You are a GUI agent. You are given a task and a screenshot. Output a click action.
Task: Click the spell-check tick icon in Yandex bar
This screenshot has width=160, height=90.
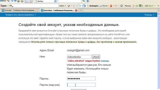(80, 6)
